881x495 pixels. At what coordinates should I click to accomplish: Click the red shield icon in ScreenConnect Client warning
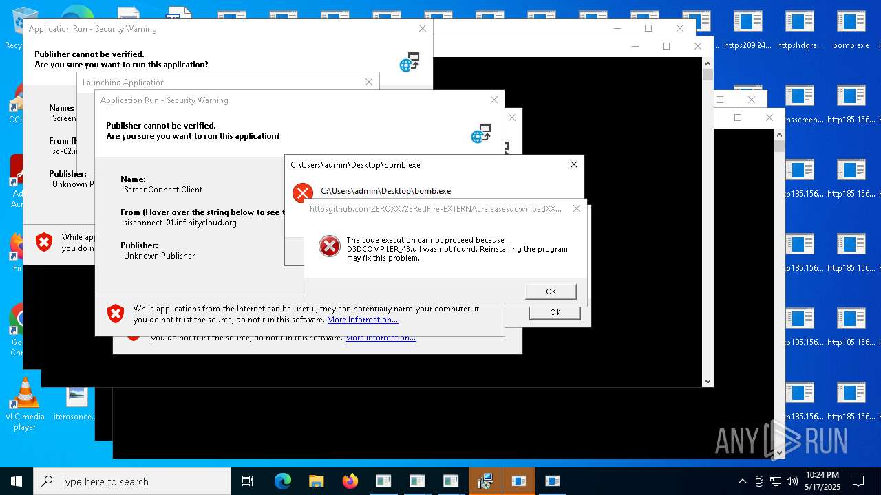point(116,314)
